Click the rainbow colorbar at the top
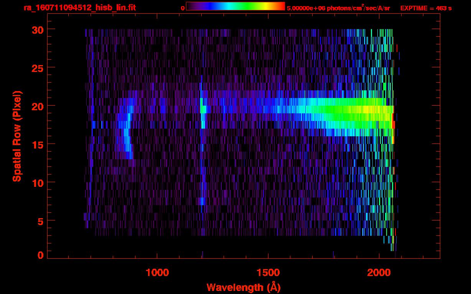471x294 pixels. click(235, 6)
